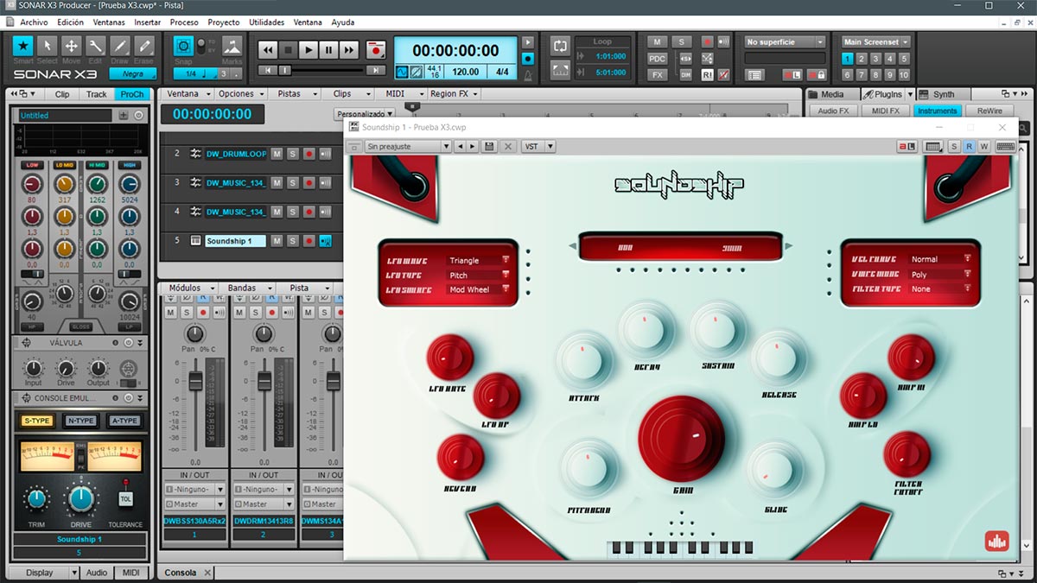Save preset with floppy disk icon
Viewport: 1037px width, 583px height.
point(490,147)
